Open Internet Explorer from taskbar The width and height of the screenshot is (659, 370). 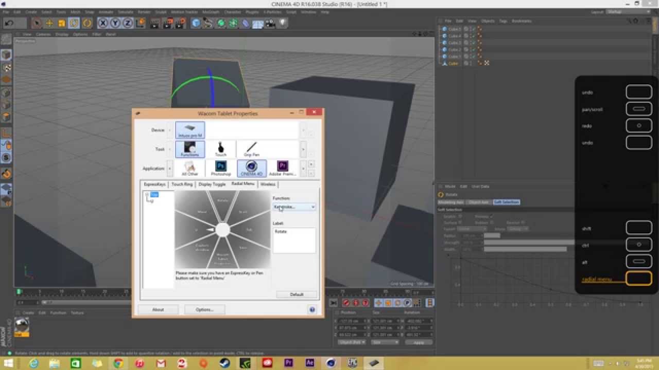coord(33,363)
